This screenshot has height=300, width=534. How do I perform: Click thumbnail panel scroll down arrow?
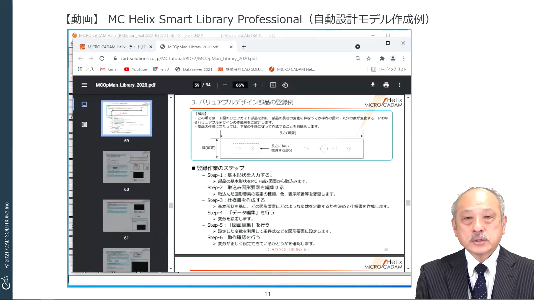point(171,269)
